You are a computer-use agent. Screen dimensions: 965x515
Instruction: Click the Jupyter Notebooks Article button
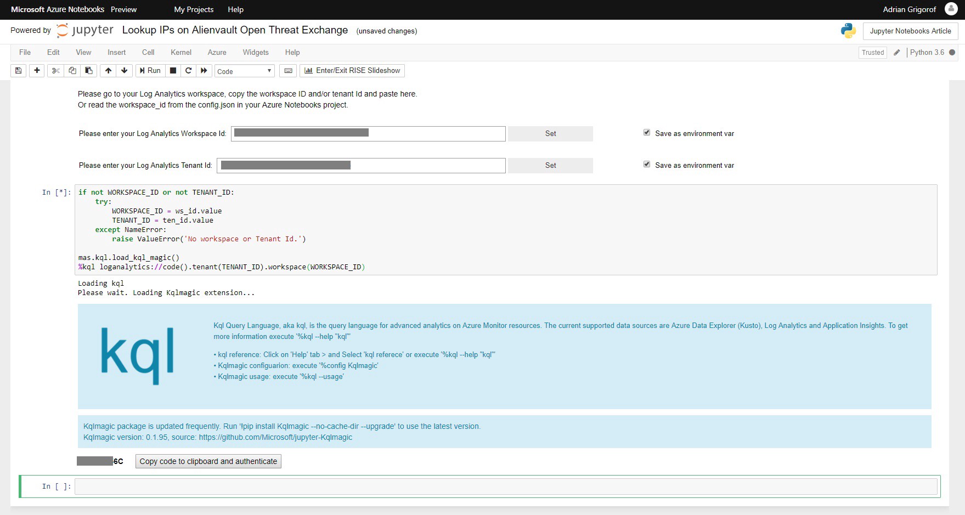910,31
